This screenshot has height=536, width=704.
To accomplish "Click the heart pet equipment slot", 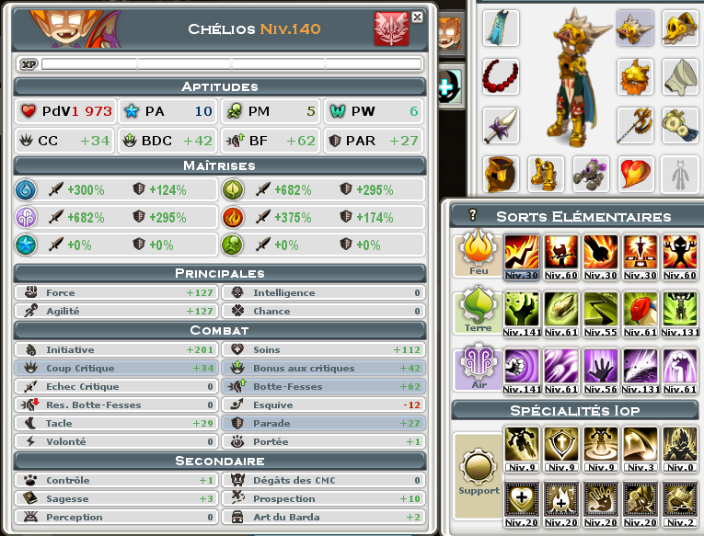I will [x=635, y=174].
